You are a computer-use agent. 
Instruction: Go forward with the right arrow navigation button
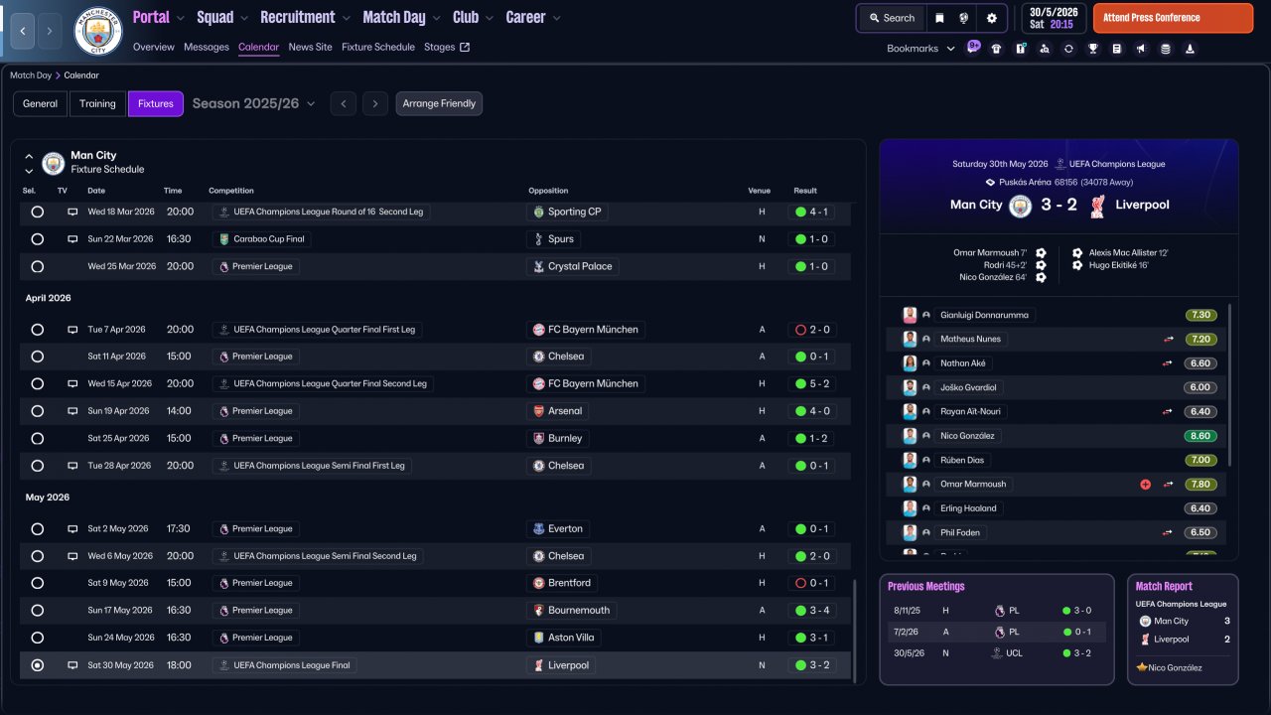pyautogui.click(x=50, y=31)
